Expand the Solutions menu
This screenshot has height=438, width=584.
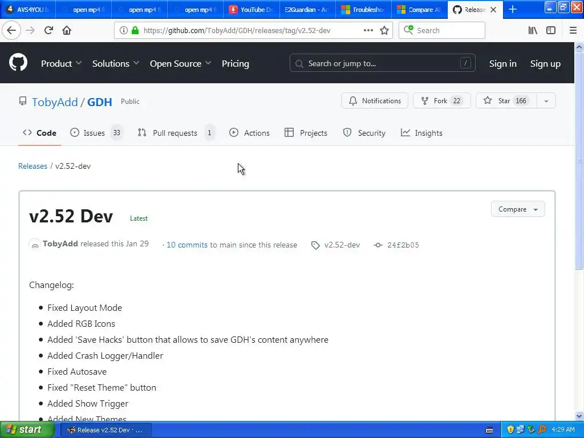115,64
